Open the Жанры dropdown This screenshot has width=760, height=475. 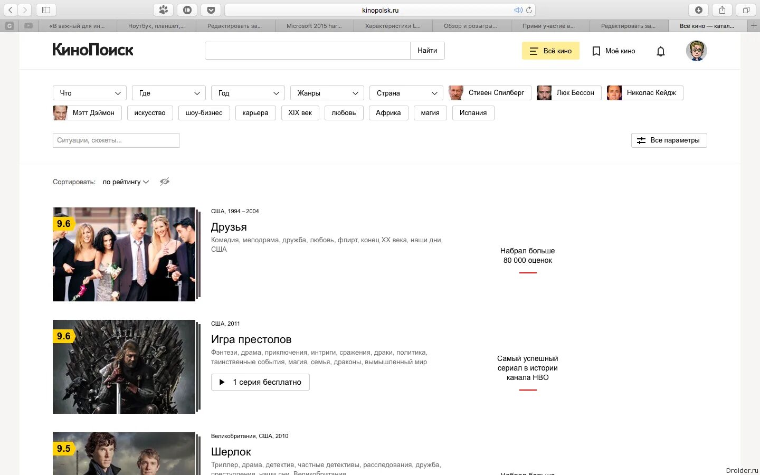[x=327, y=93]
